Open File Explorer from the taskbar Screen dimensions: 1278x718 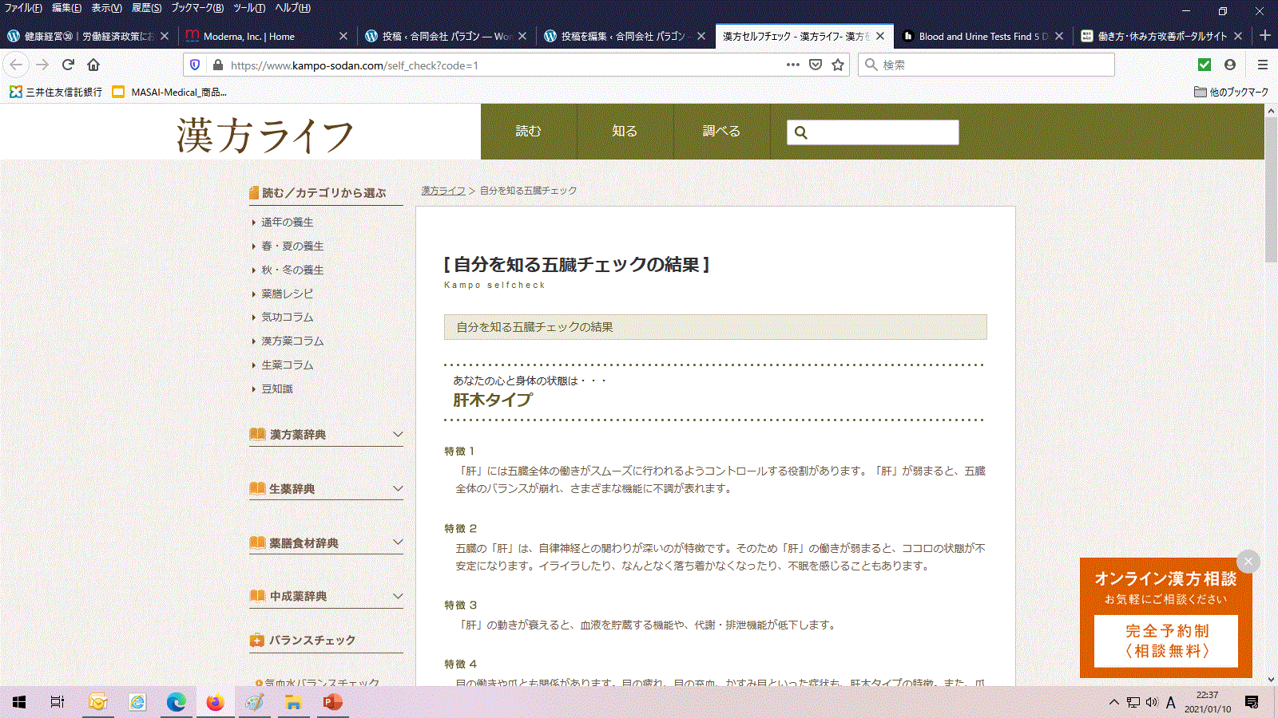(294, 702)
